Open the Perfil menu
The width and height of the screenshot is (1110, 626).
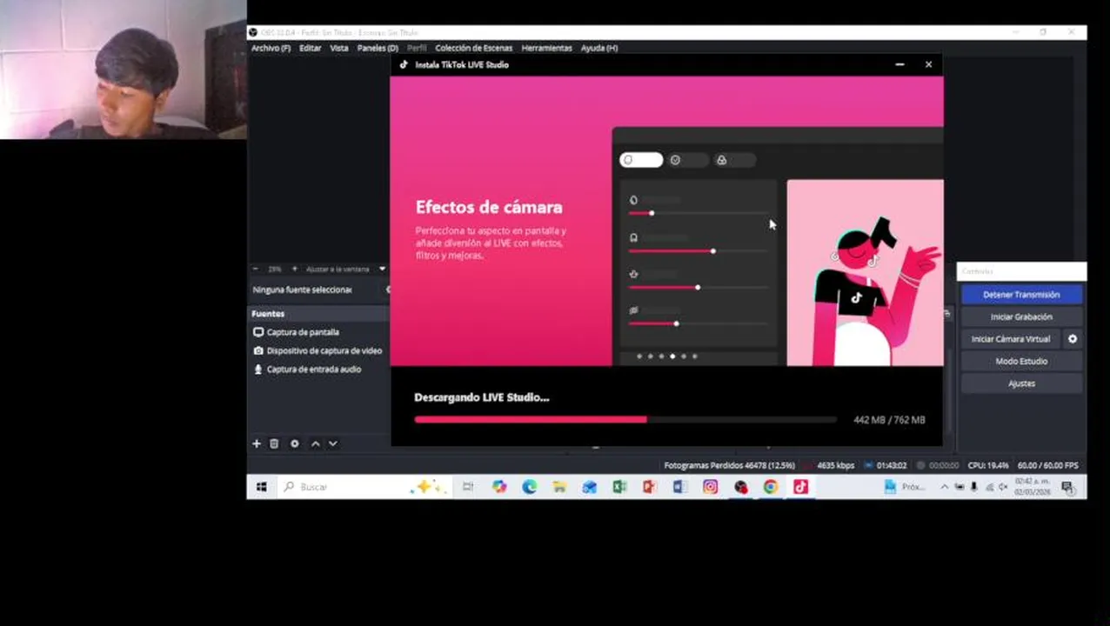(x=417, y=48)
